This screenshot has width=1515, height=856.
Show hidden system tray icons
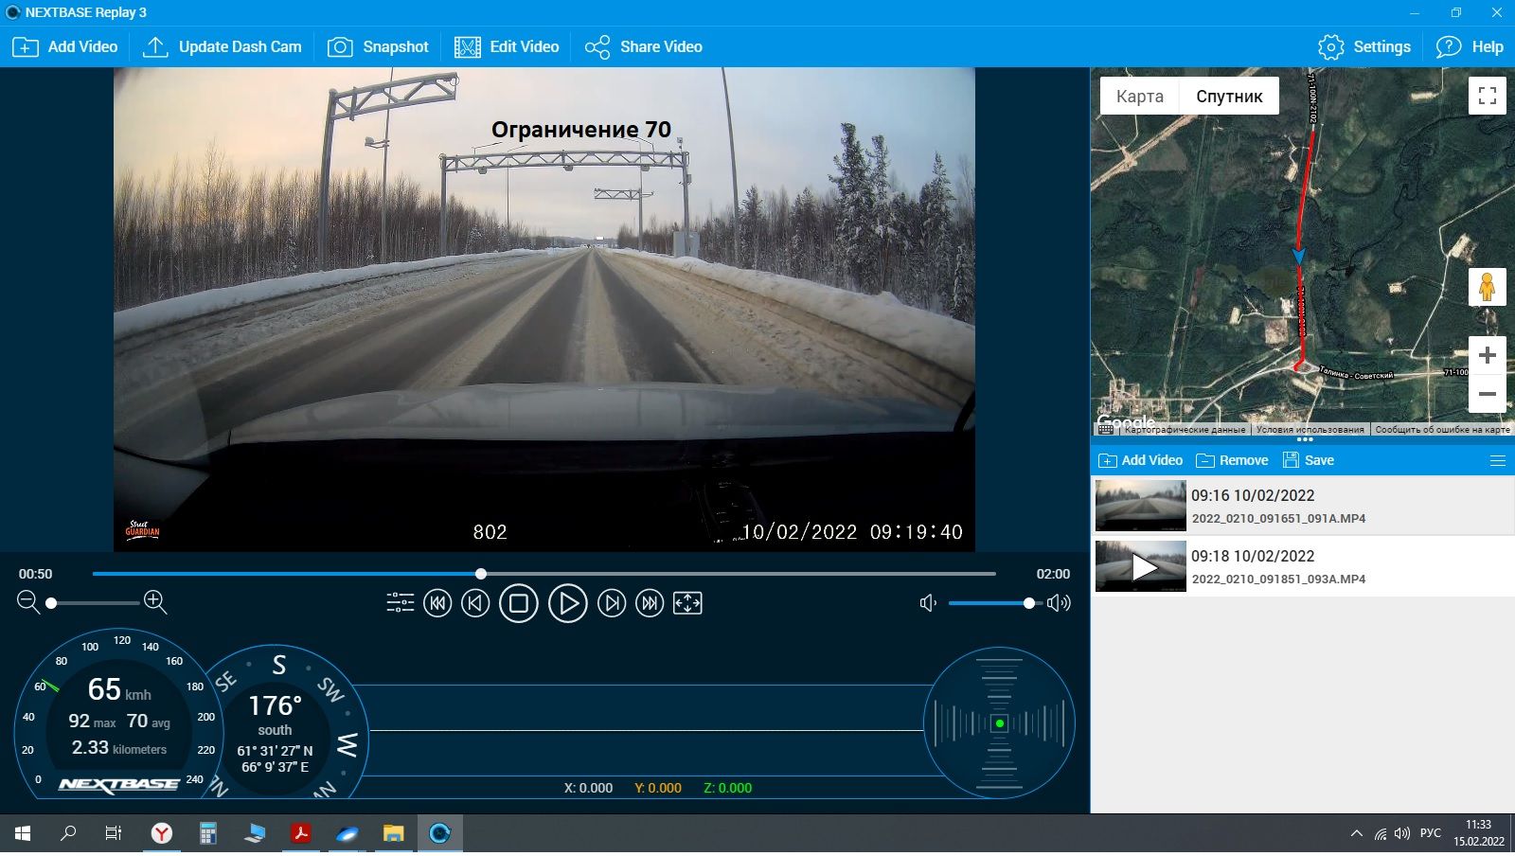tap(1356, 834)
